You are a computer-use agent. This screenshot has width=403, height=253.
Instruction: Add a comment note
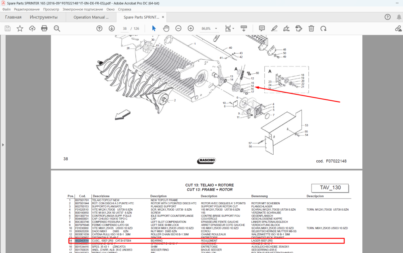pos(262,28)
